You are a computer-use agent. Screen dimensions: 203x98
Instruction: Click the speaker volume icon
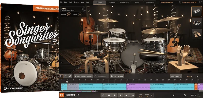pyautogui.click(x=174, y=95)
